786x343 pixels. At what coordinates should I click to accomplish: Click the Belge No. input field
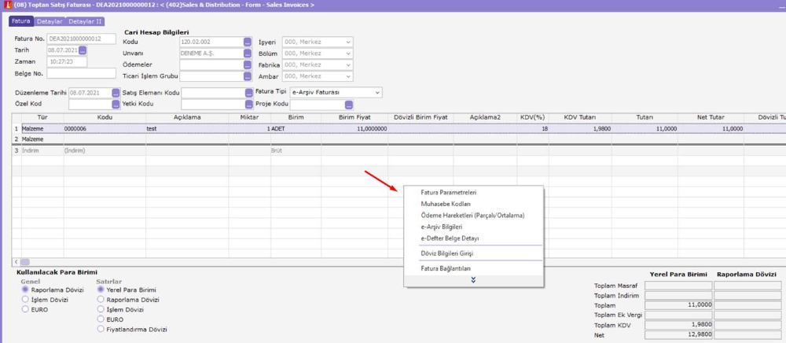coord(81,73)
